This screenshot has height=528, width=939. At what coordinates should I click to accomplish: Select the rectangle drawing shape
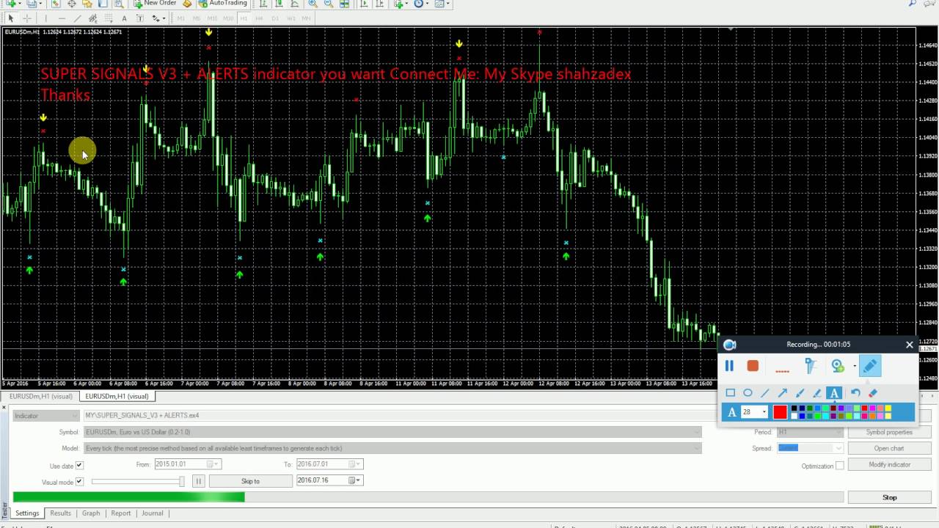[x=730, y=393]
